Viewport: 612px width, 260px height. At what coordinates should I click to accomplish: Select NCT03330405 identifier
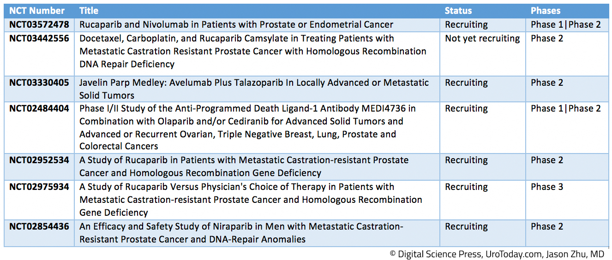[x=39, y=83]
